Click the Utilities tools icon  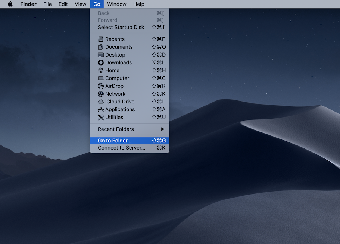(x=100, y=117)
